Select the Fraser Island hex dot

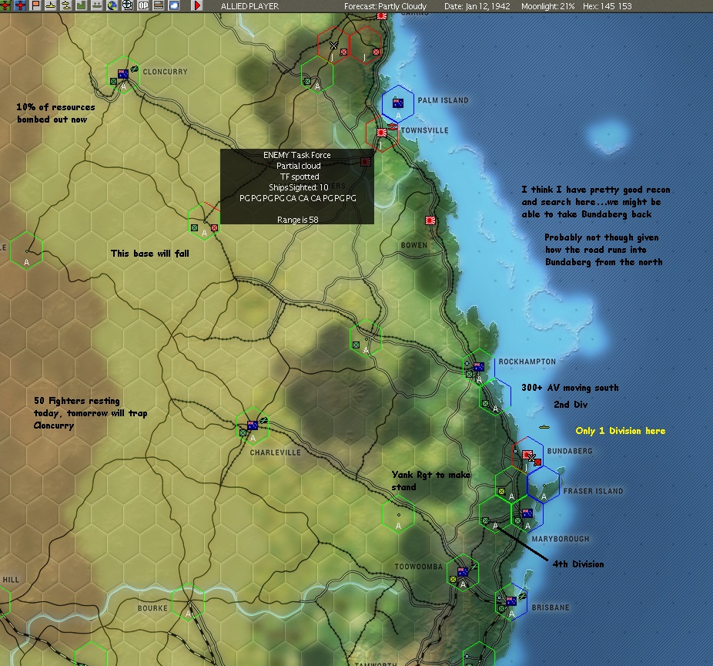544,486
